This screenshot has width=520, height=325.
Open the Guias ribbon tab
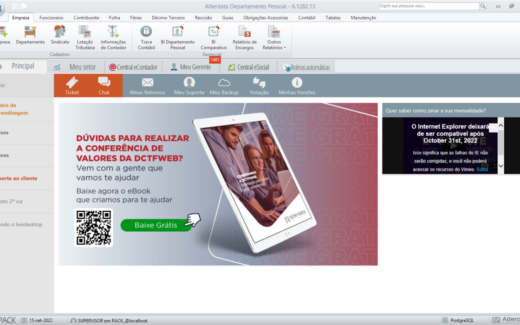(x=227, y=17)
